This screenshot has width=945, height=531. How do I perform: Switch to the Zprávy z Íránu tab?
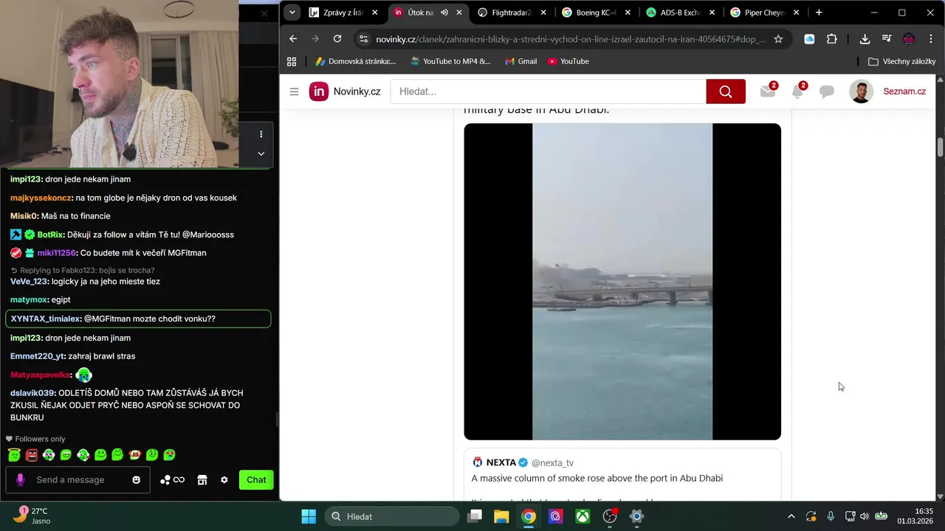344,13
